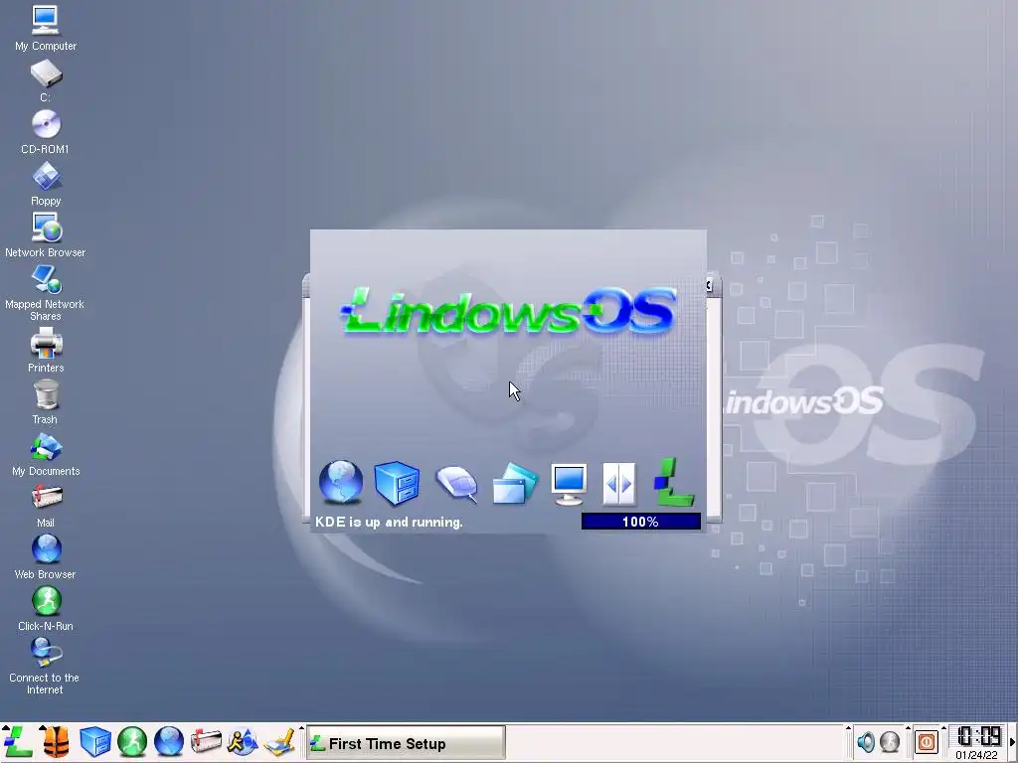
Task: Open the Connect to the Internet icon
Action: (x=46, y=667)
